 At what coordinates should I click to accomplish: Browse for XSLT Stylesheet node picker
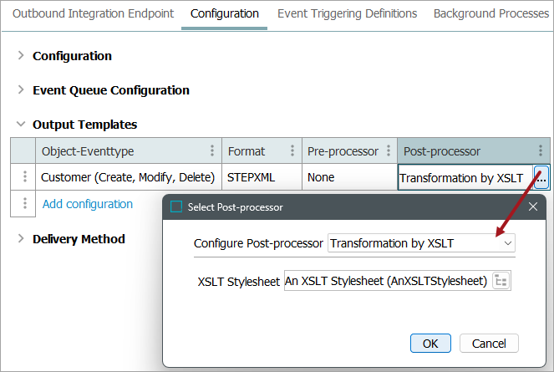coord(501,282)
